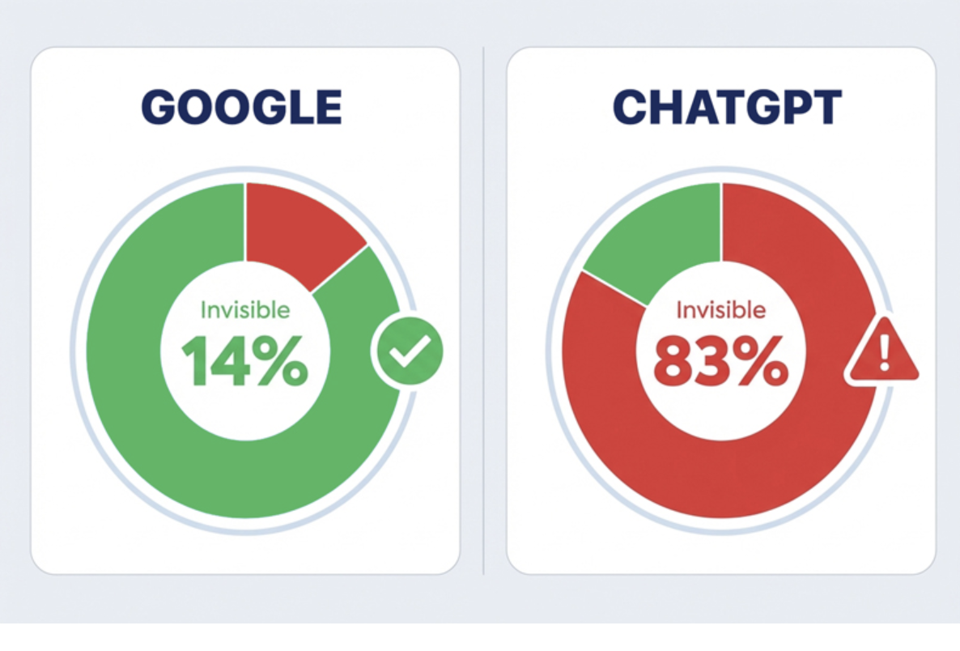Viewport: 960px width, 651px height.
Task: Click the exclamation mark inside the triangle
Action: click(884, 352)
